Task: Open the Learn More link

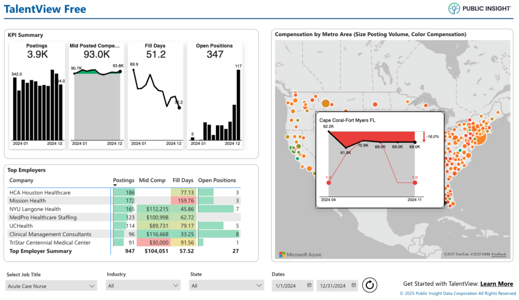Action: pos(497,284)
